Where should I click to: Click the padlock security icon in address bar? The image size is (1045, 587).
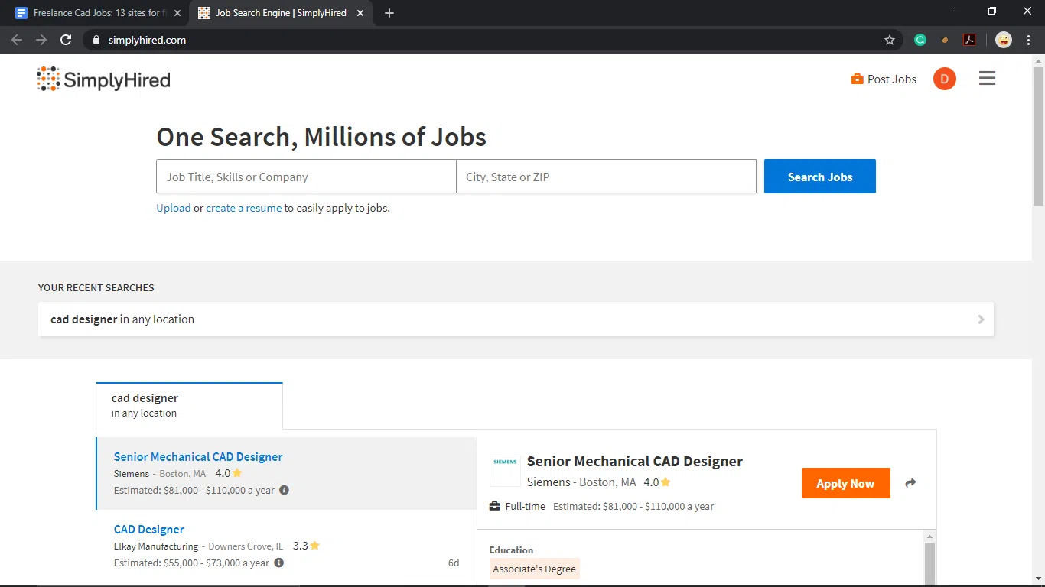tap(95, 40)
